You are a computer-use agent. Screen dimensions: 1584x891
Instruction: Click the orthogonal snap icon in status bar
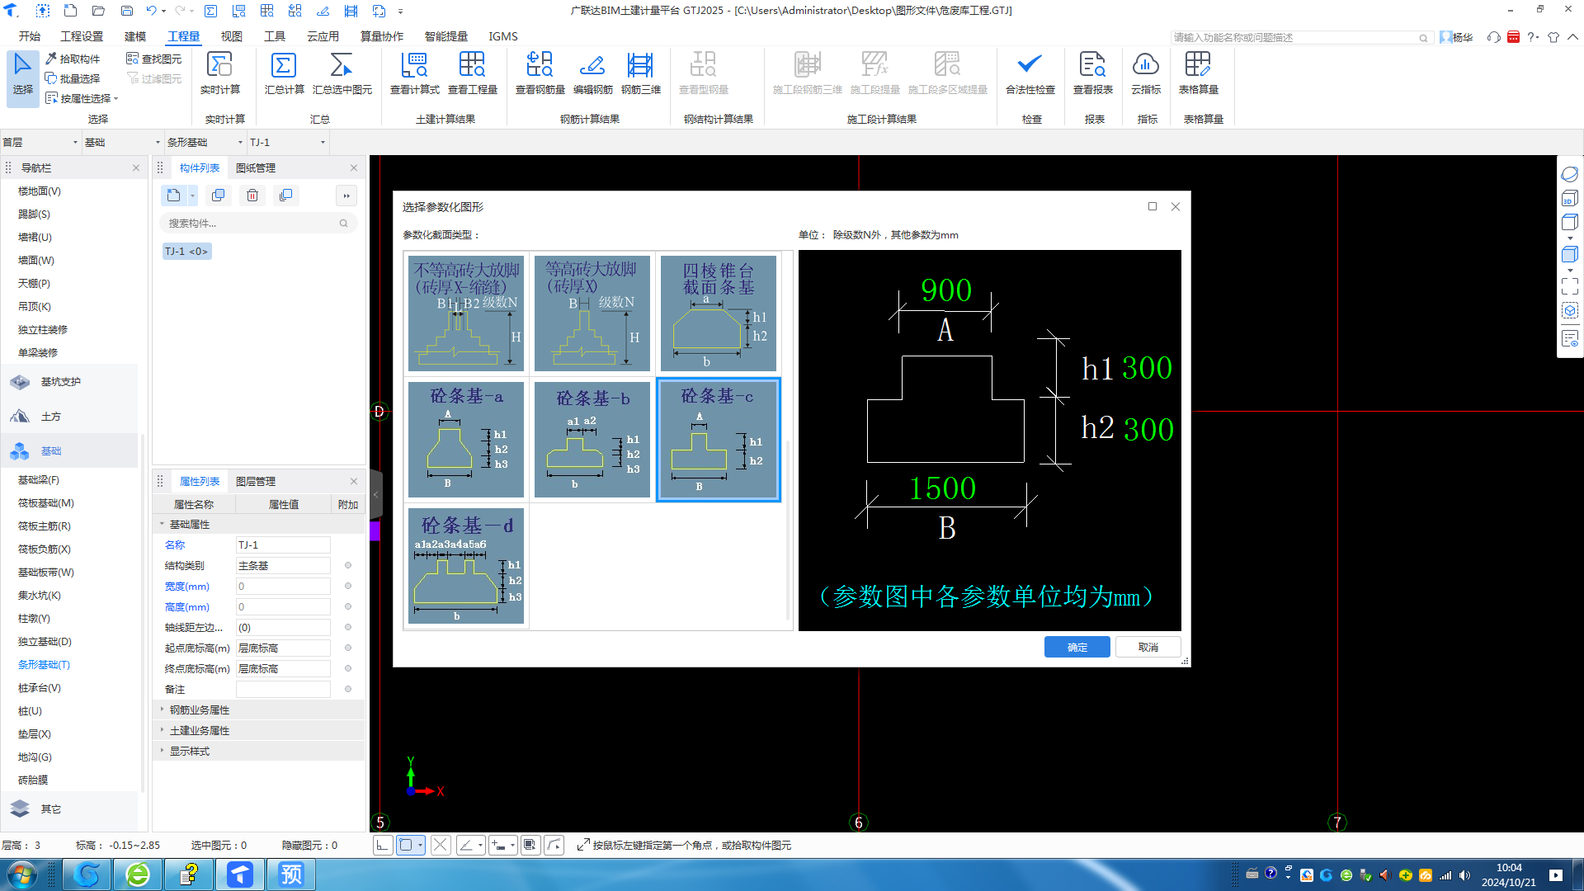point(382,845)
